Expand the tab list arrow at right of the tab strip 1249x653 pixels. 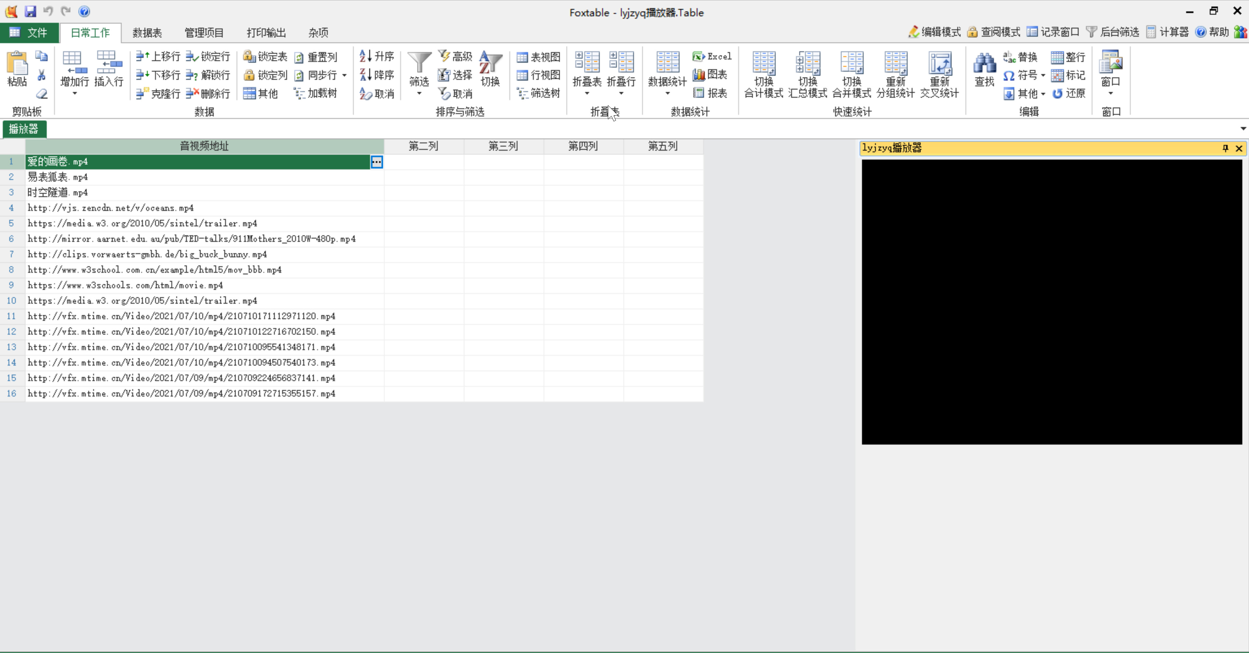point(1243,128)
